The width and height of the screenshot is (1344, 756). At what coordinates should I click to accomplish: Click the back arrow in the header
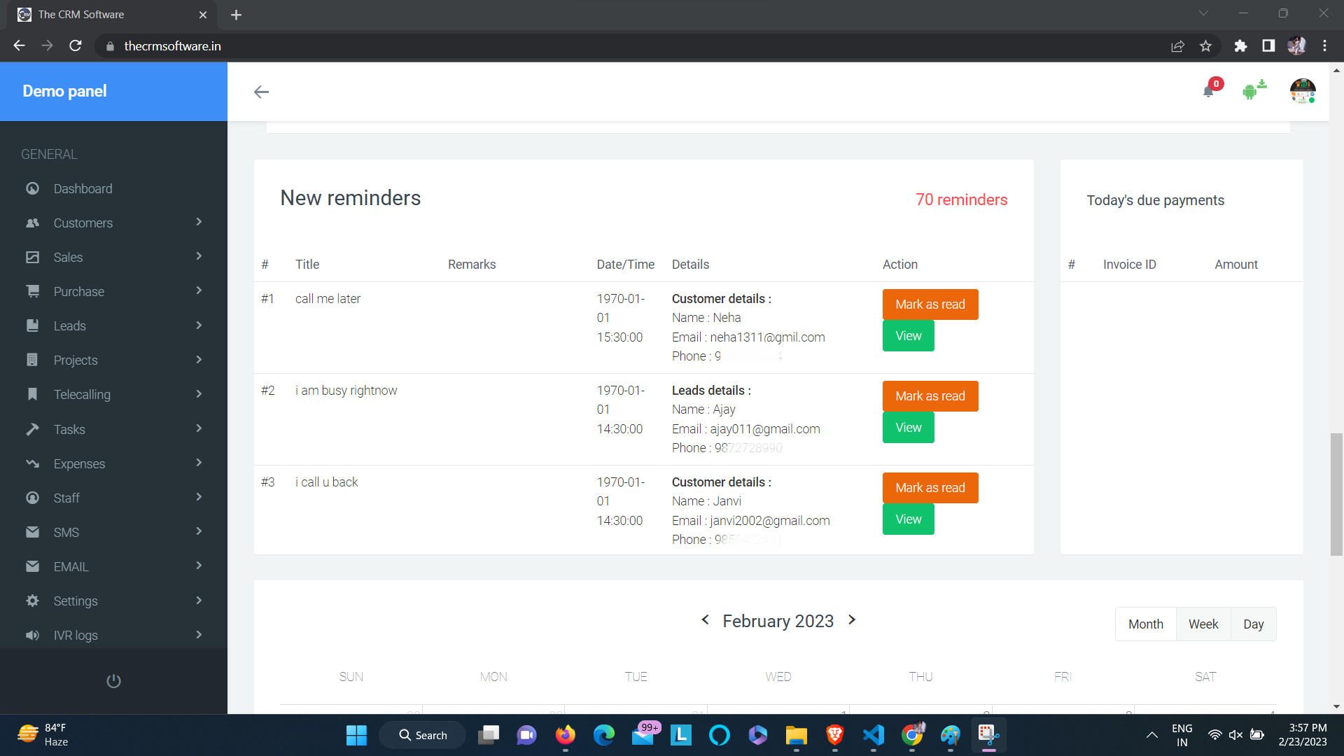coord(261,92)
